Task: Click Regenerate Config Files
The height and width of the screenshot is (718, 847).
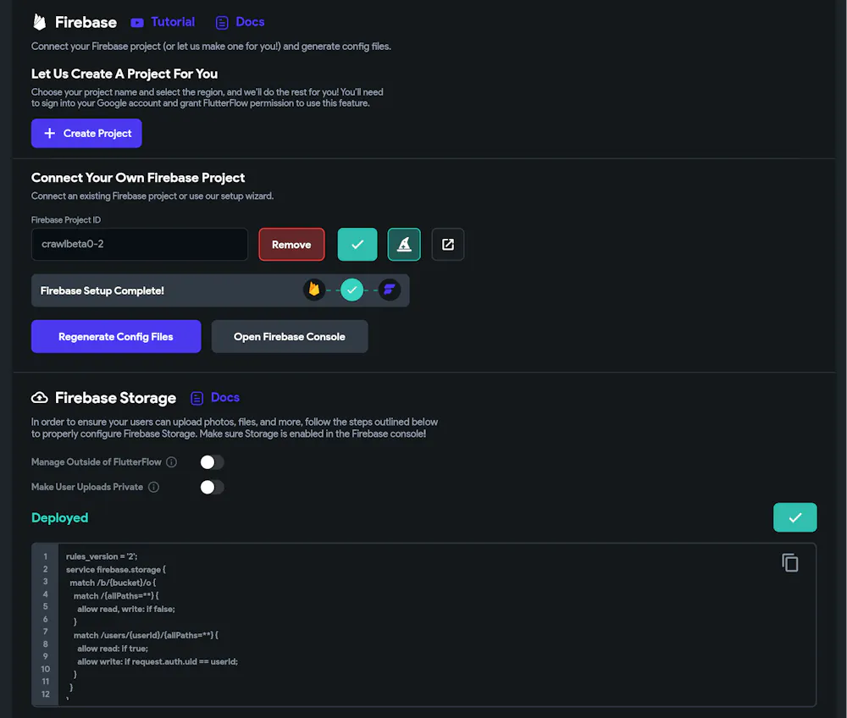Action: pyautogui.click(x=116, y=336)
